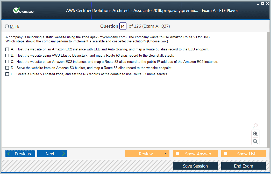Close the ETE Player window
The height and width of the screenshot is (174, 271).
[267, 4]
